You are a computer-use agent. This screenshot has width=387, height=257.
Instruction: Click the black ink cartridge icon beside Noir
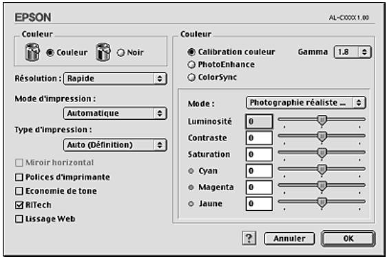(x=103, y=52)
